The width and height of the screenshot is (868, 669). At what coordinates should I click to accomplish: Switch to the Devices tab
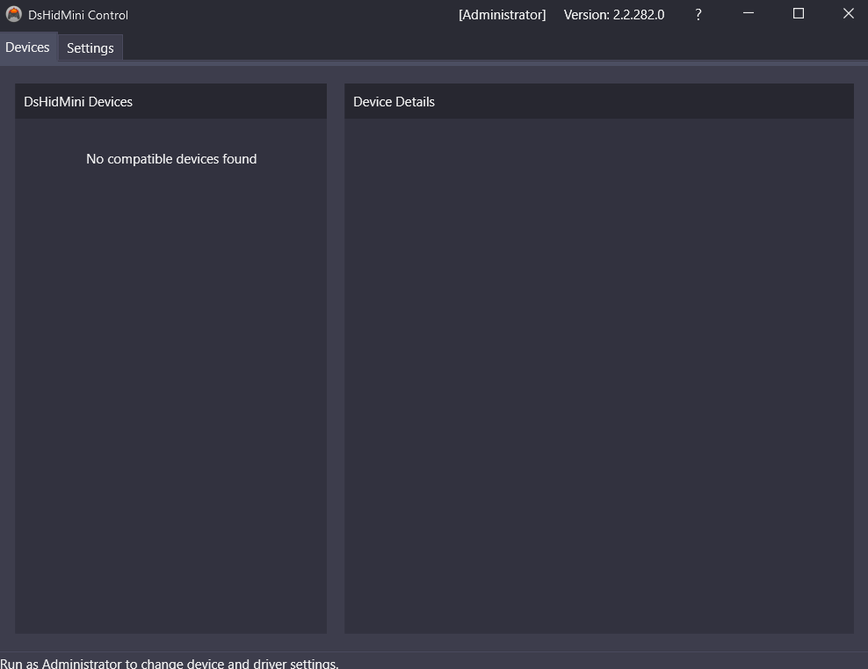(27, 47)
